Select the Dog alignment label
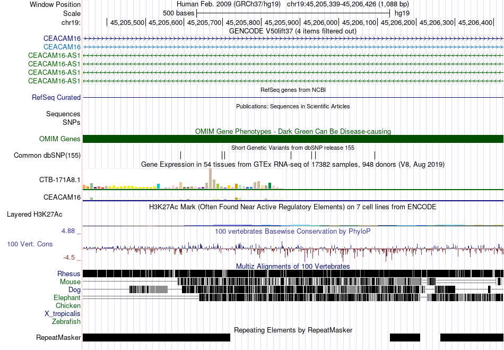The height and width of the screenshot is (350, 504). coord(74,290)
